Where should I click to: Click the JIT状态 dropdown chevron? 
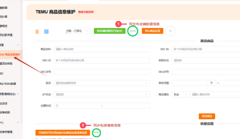click(146, 94)
